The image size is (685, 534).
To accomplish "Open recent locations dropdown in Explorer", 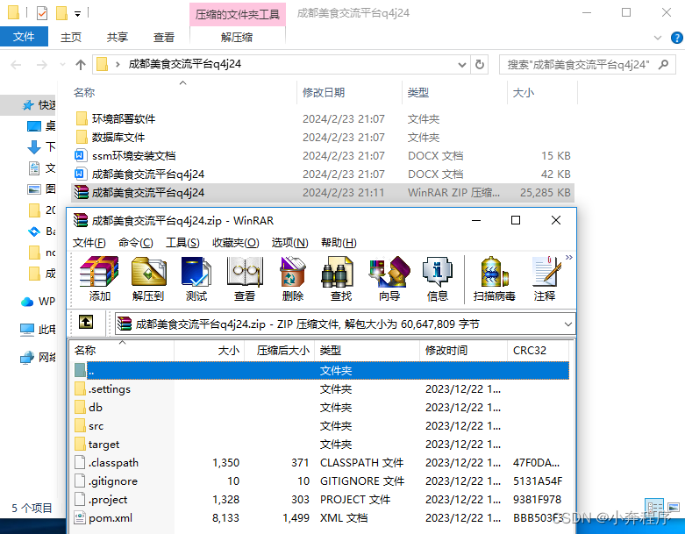I will tap(62, 65).
